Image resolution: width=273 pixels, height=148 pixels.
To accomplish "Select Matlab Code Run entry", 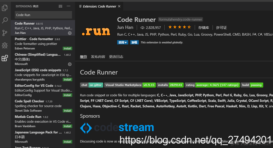I will (43, 121).
